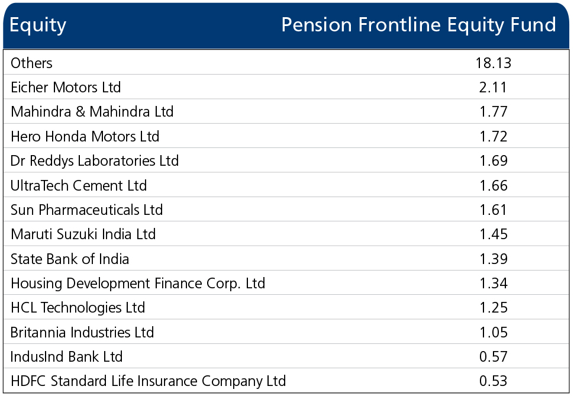This screenshot has height=399, width=574.
Task: Select Housing Development Finance Corp. Ltd row
Action: click(x=286, y=283)
